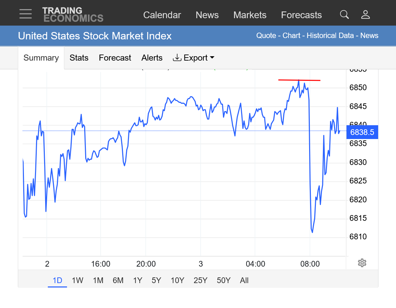Switch chart to 1M range
396x308 pixels.
[x=98, y=280]
